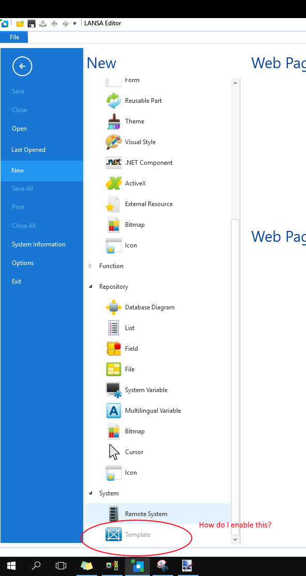
Task: Open the Database Diagram icon
Action: [x=114, y=307]
